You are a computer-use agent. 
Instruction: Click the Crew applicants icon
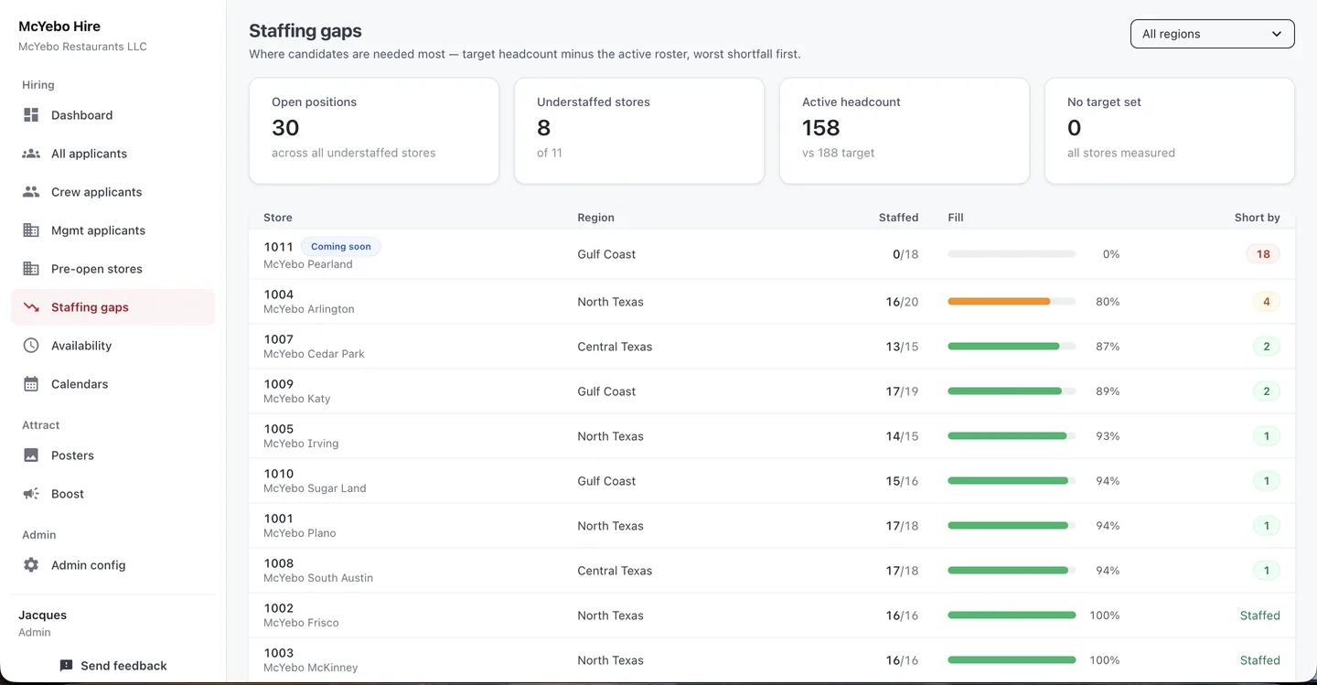(x=31, y=192)
